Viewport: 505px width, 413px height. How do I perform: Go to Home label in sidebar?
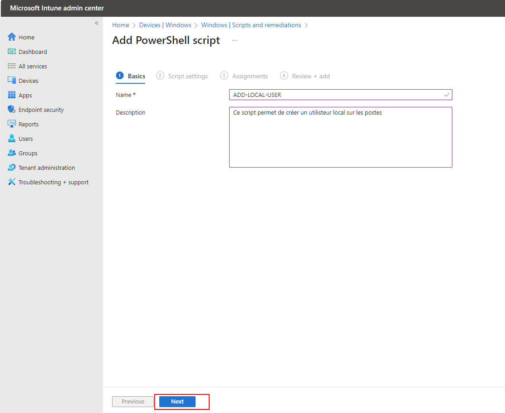(26, 37)
